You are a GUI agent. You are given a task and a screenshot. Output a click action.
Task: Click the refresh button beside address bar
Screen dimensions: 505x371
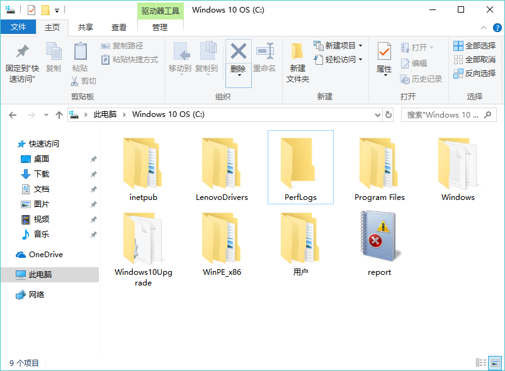point(389,114)
